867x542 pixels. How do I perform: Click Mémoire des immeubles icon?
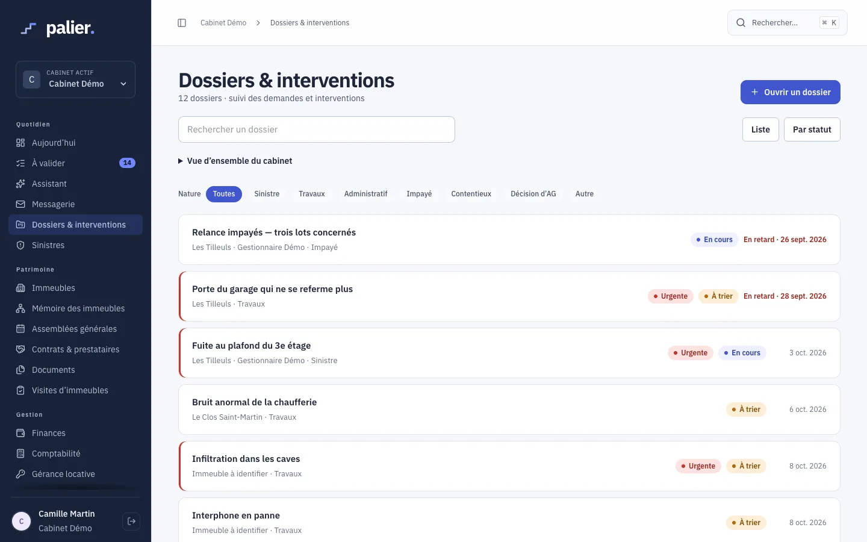tap(20, 308)
